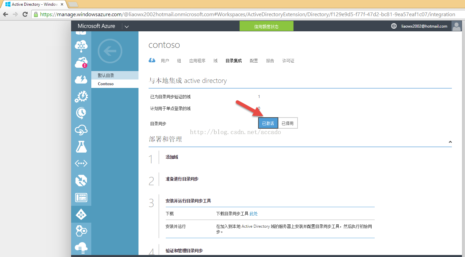This screenshot has height=257, width=465.
Task: Click the 此处 download link
Action: pos(253,214)
